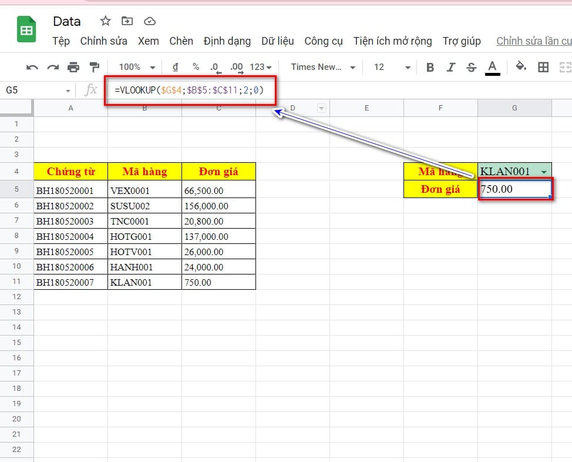Select cell BH180520001
This screenshot has height=462, width=572.
[71, 189]
